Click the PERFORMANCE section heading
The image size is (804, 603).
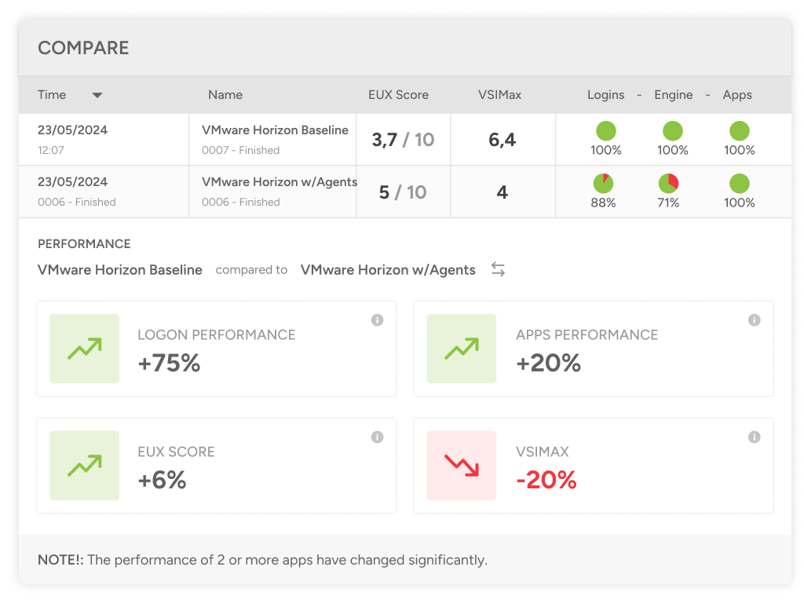[84, 243]
